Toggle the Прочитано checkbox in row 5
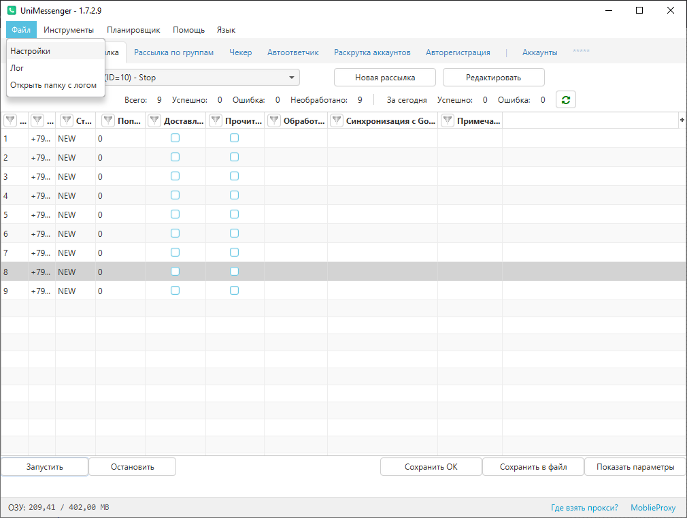 click(234, 214)
